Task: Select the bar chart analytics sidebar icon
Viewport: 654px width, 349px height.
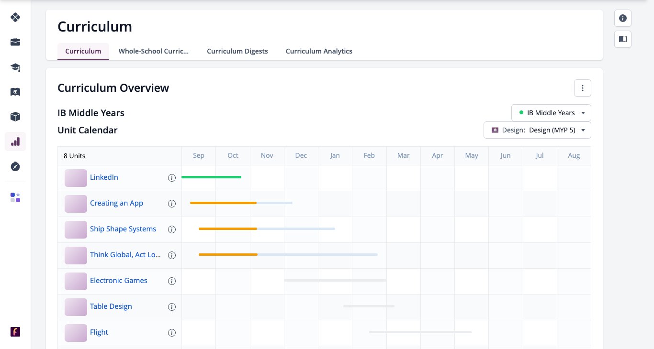Action: pos(15,142)
